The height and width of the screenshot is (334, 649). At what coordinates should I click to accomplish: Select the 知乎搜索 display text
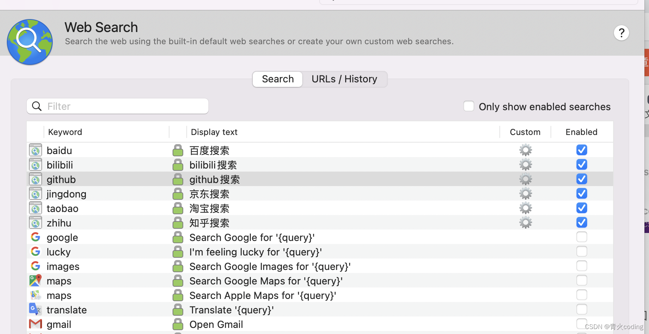(x=209, y=223)
